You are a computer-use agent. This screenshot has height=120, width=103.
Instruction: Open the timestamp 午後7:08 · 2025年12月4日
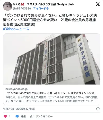pos(19,109)
